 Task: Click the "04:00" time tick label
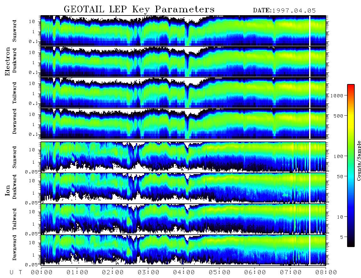point(184,273)
